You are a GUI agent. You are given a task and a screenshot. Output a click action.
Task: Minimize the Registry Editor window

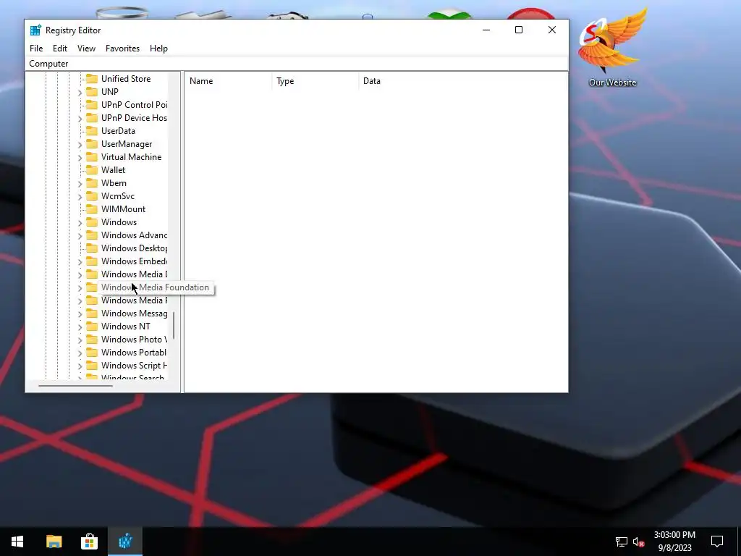tap(486, 30)
